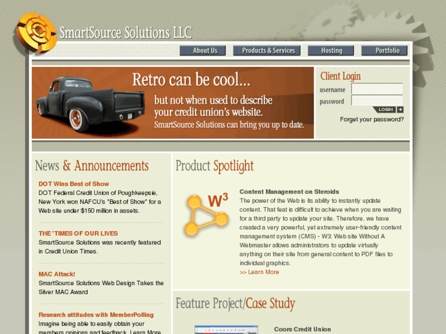Click the W3 product logo

(207, 215)
